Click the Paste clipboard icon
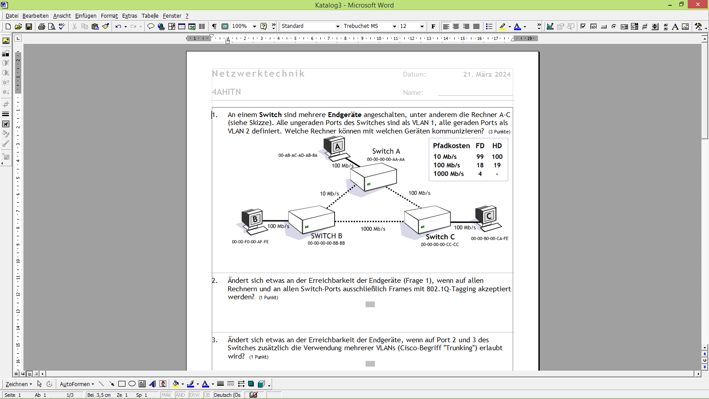The image size is (709, 399). point(95,27)
